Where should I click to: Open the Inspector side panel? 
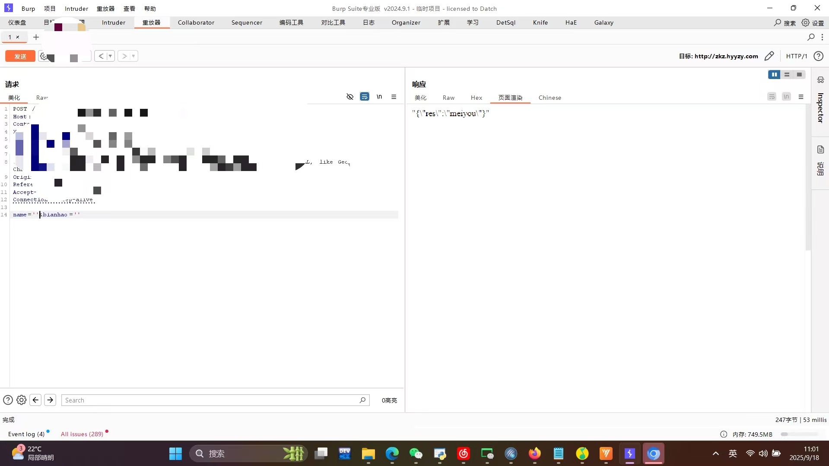tap(820, 107)
